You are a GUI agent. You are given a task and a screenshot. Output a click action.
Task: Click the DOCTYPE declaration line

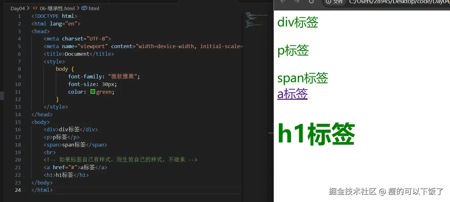pyautogui.click(x=54, y=16)
